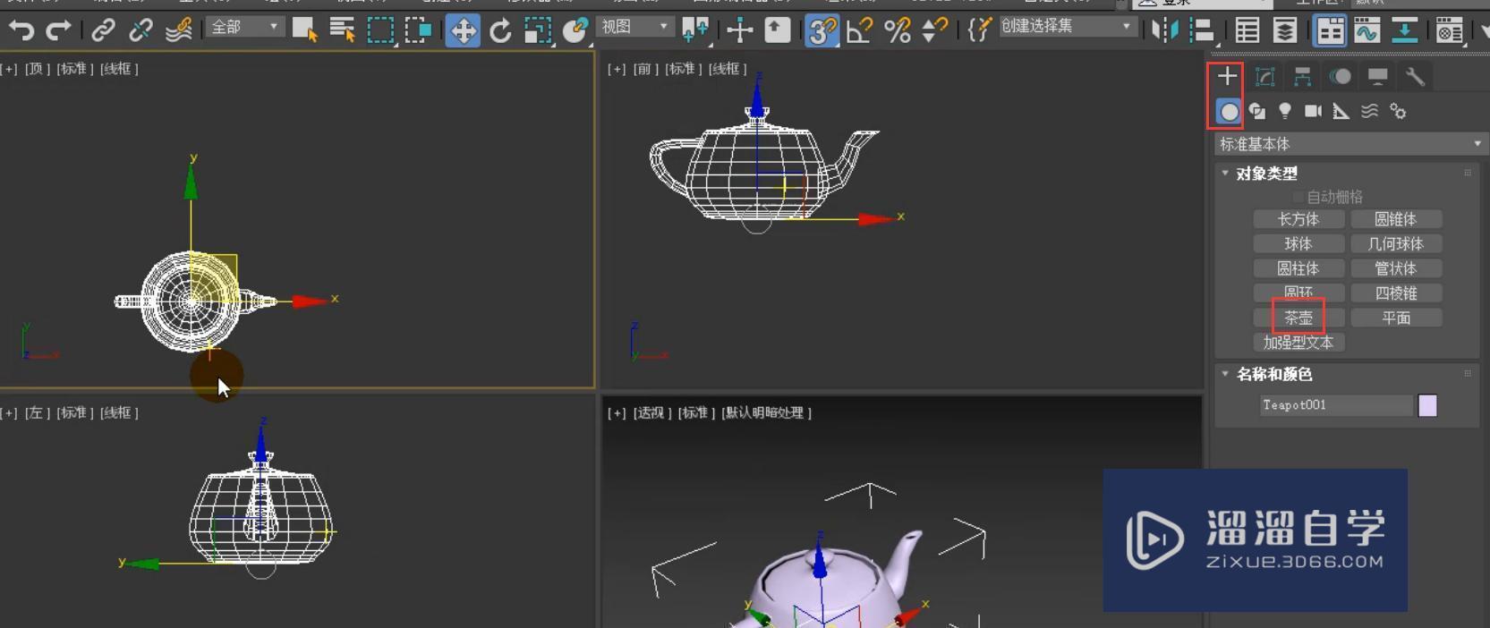Screen dimensions: 1490x628
Task: Toggle the Window/Crossing selection icon
Action: pyautogui.click(x=418, y=30)
